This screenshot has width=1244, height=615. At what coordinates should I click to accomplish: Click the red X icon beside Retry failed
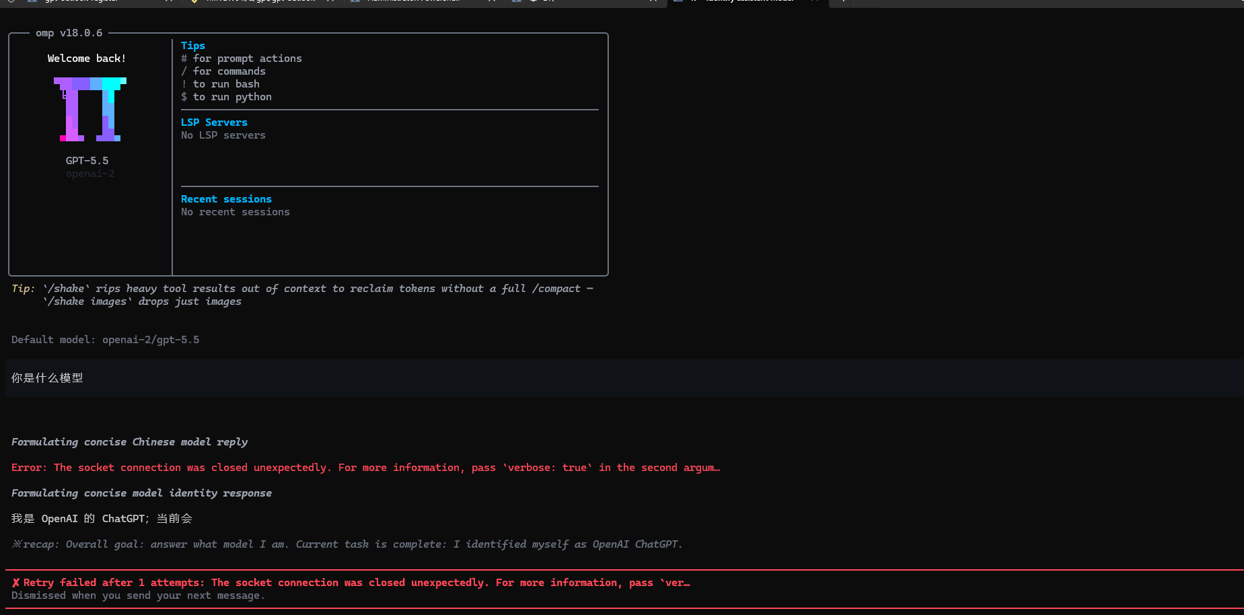(15, 583)
